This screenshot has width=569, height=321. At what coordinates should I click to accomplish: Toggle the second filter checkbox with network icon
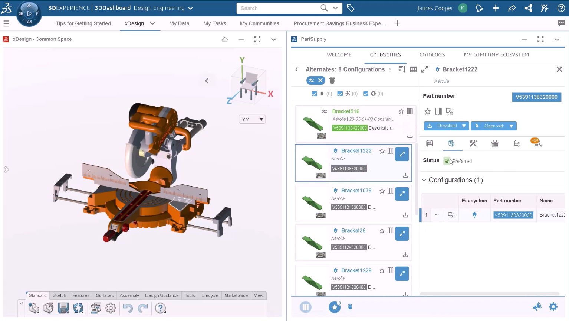(x=340, y=94)
